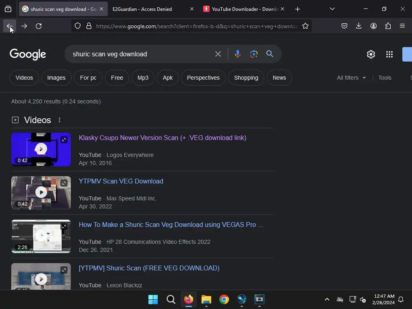Open the extensions puzzle icon

(388, 26)
